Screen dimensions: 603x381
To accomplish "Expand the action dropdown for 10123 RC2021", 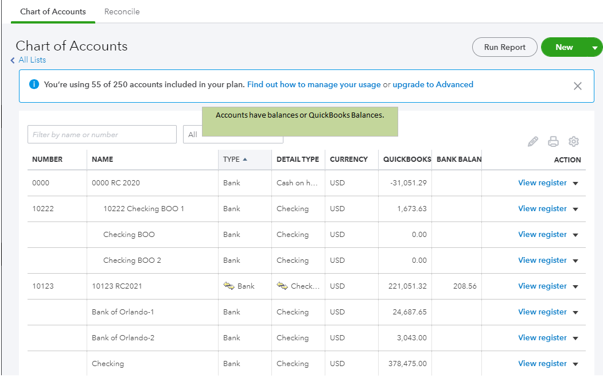I will click(576, 286).
